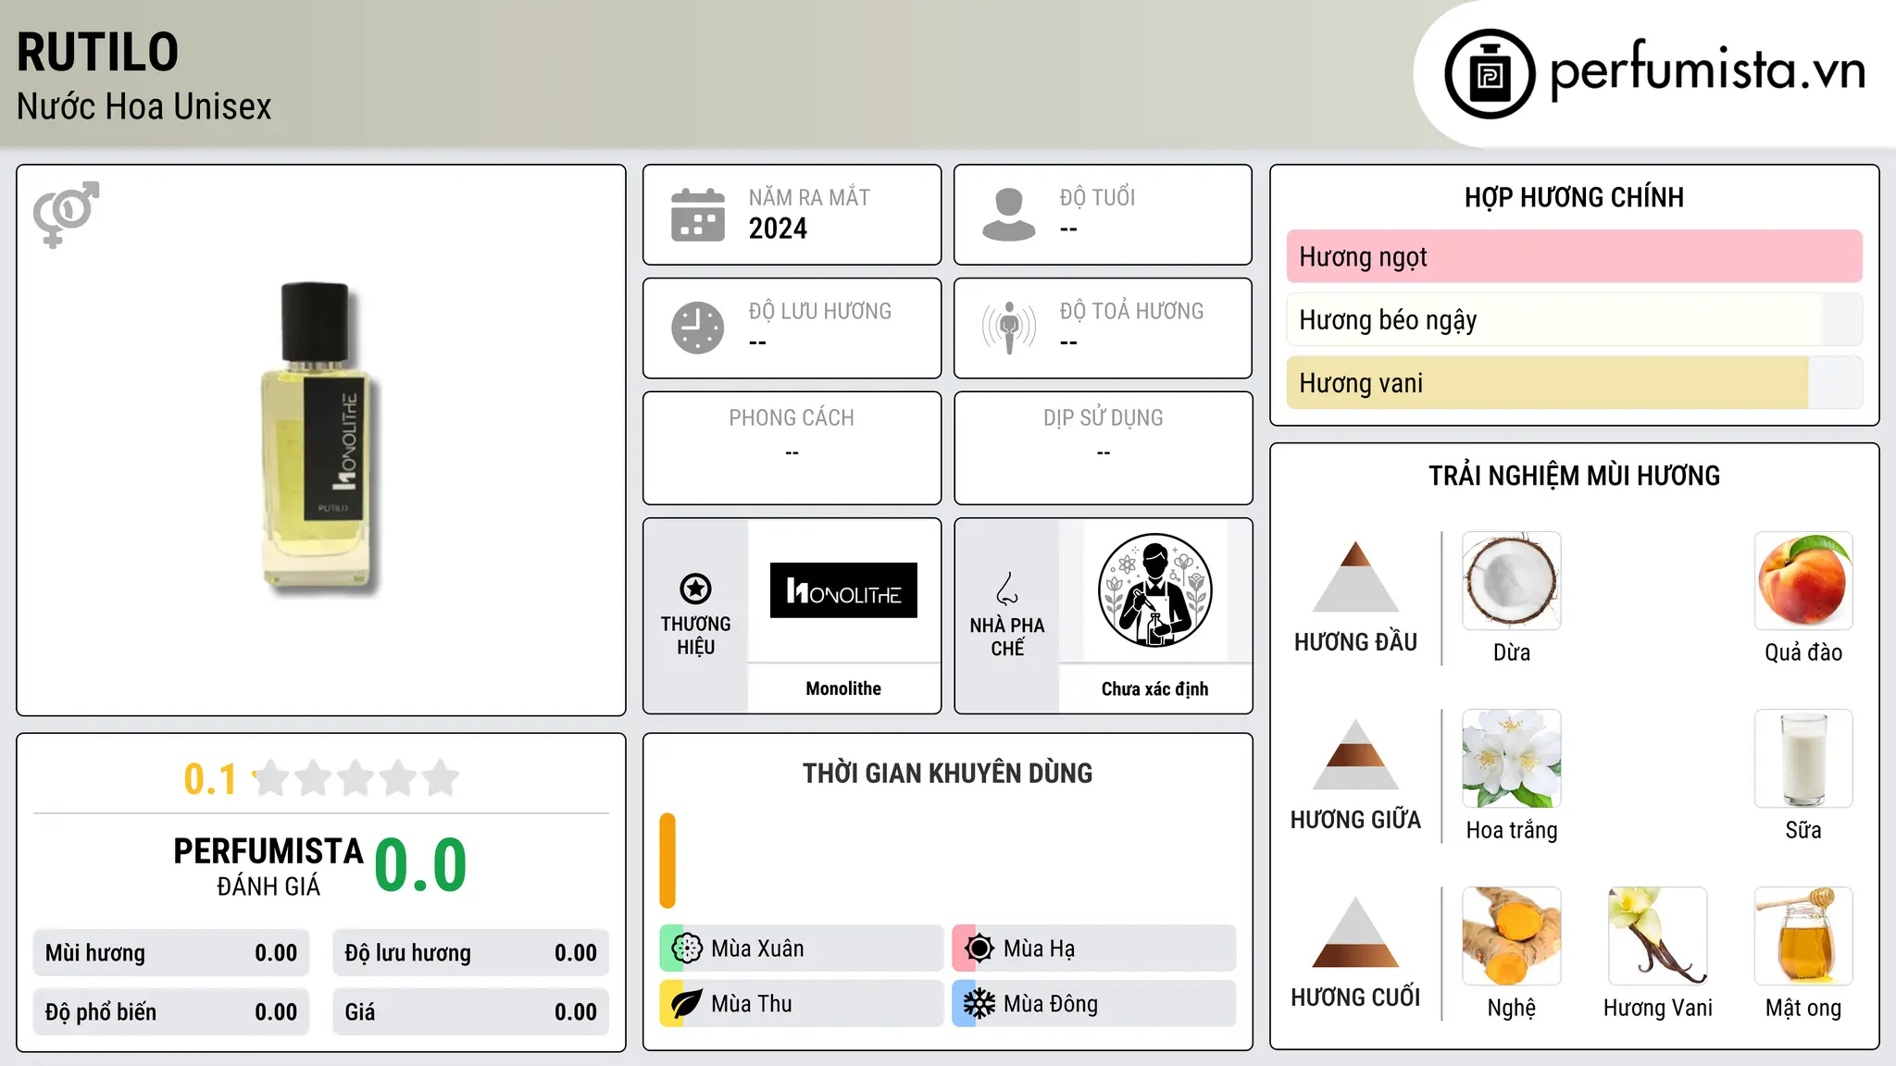1896x1066 pixels.
Task: Click the Trải nghiệm mùi hương heading
Action: pos(1574,476)
